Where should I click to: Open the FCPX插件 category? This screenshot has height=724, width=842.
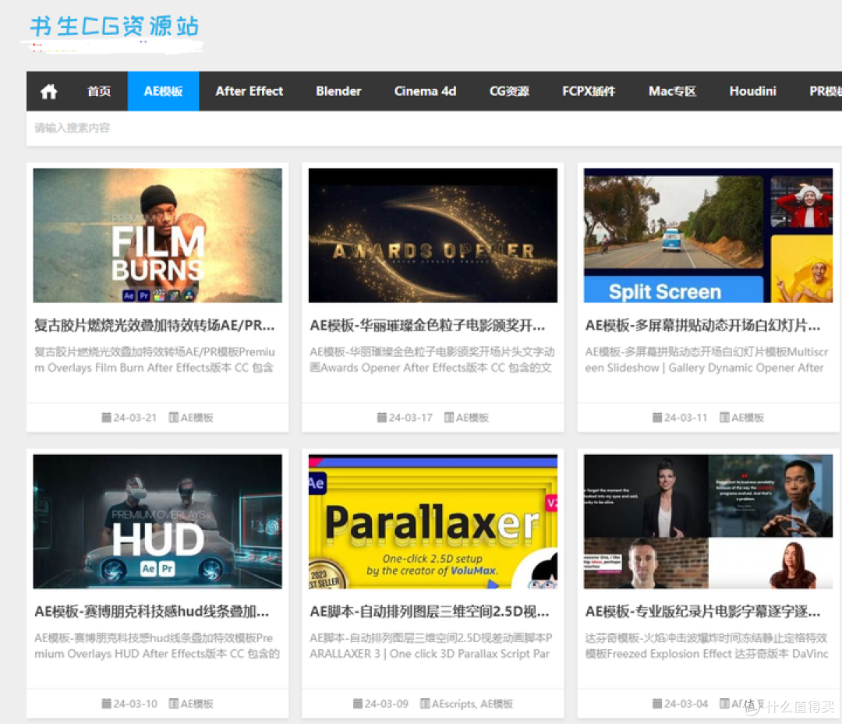coord(589,91)
